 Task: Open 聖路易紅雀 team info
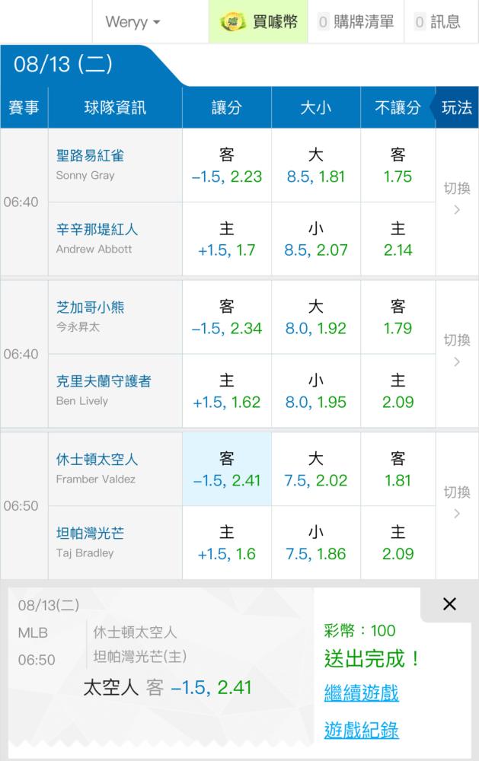point(91,156)
